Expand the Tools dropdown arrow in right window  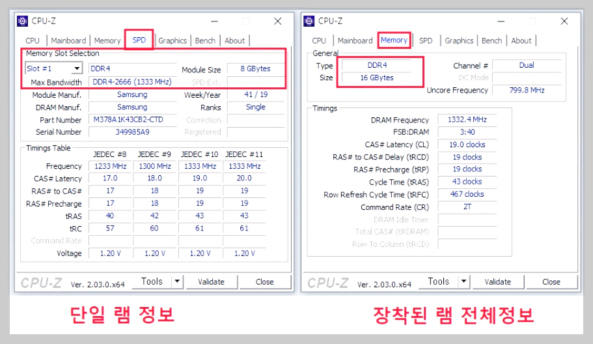pyautogui.click(x=463, y=281)
